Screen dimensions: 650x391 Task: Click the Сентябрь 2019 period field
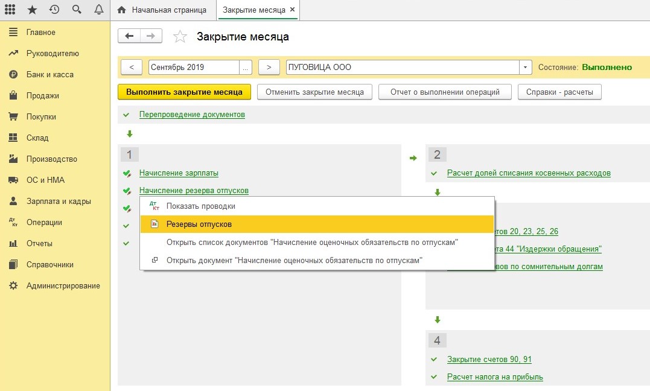pyautogui.click(x=193, y=68)
